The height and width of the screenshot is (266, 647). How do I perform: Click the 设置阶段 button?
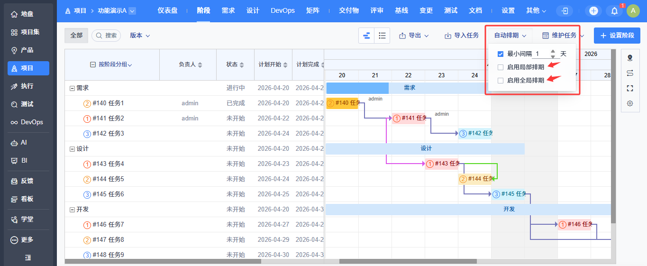click(617, 36)
